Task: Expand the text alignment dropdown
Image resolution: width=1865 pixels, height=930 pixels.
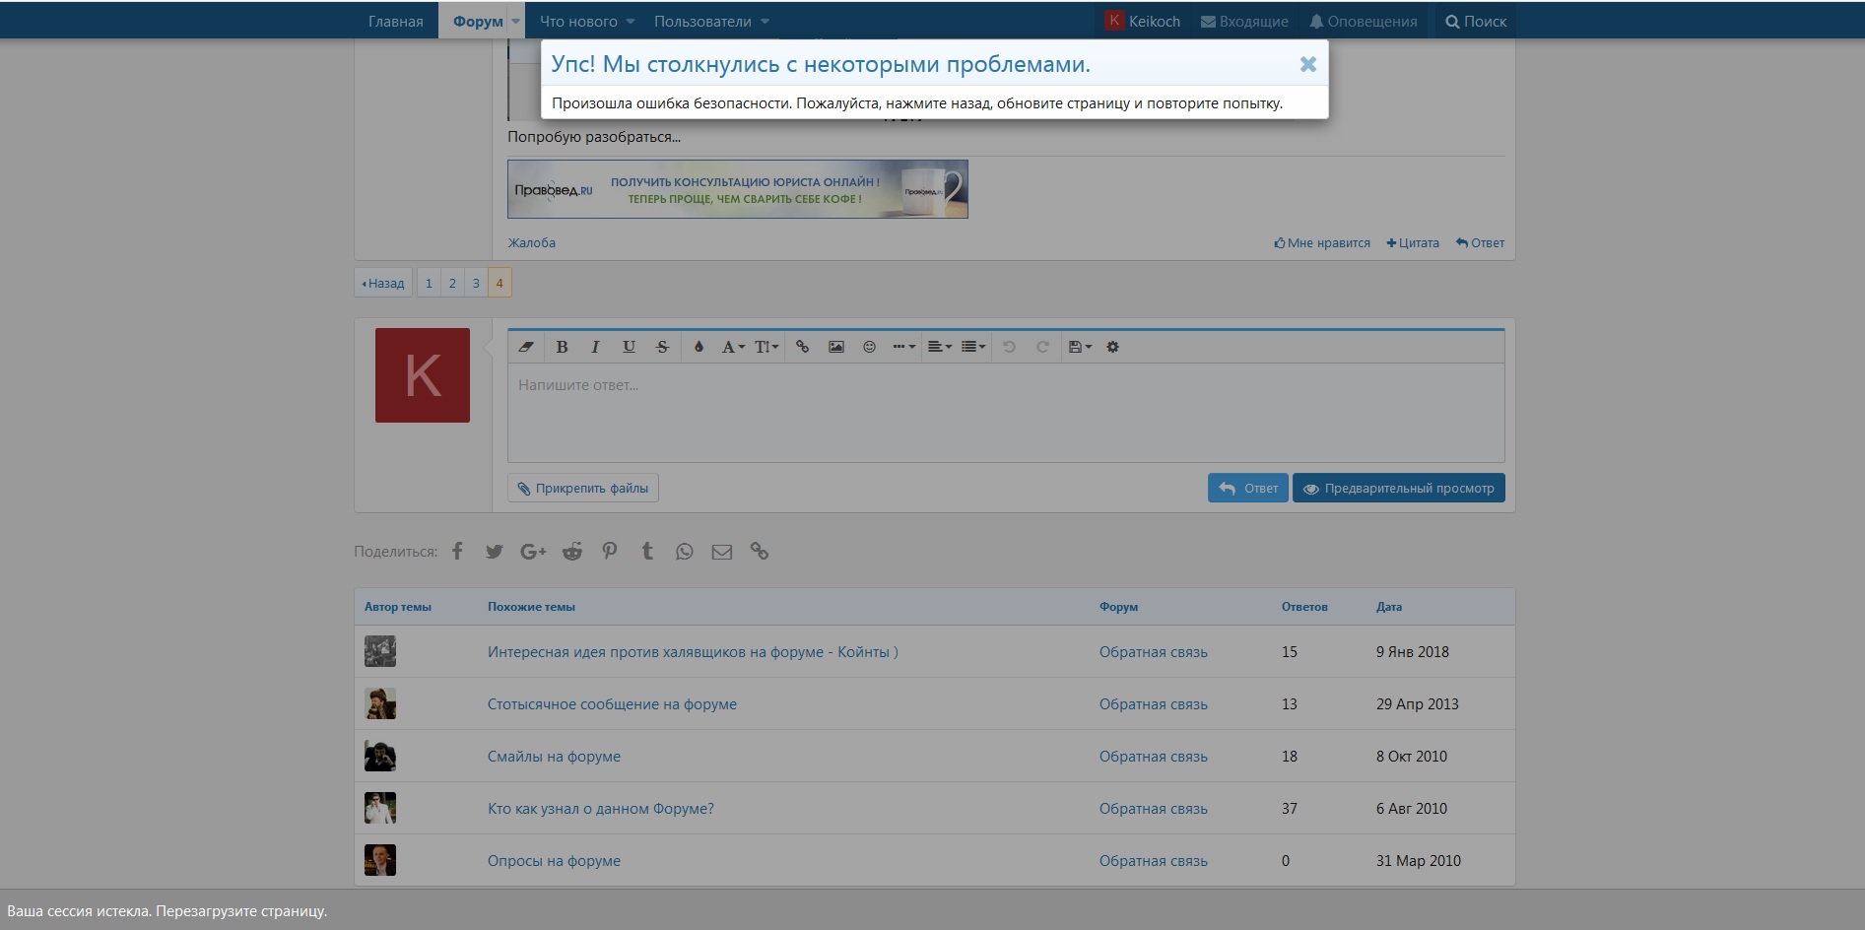Action: point(939,347)
